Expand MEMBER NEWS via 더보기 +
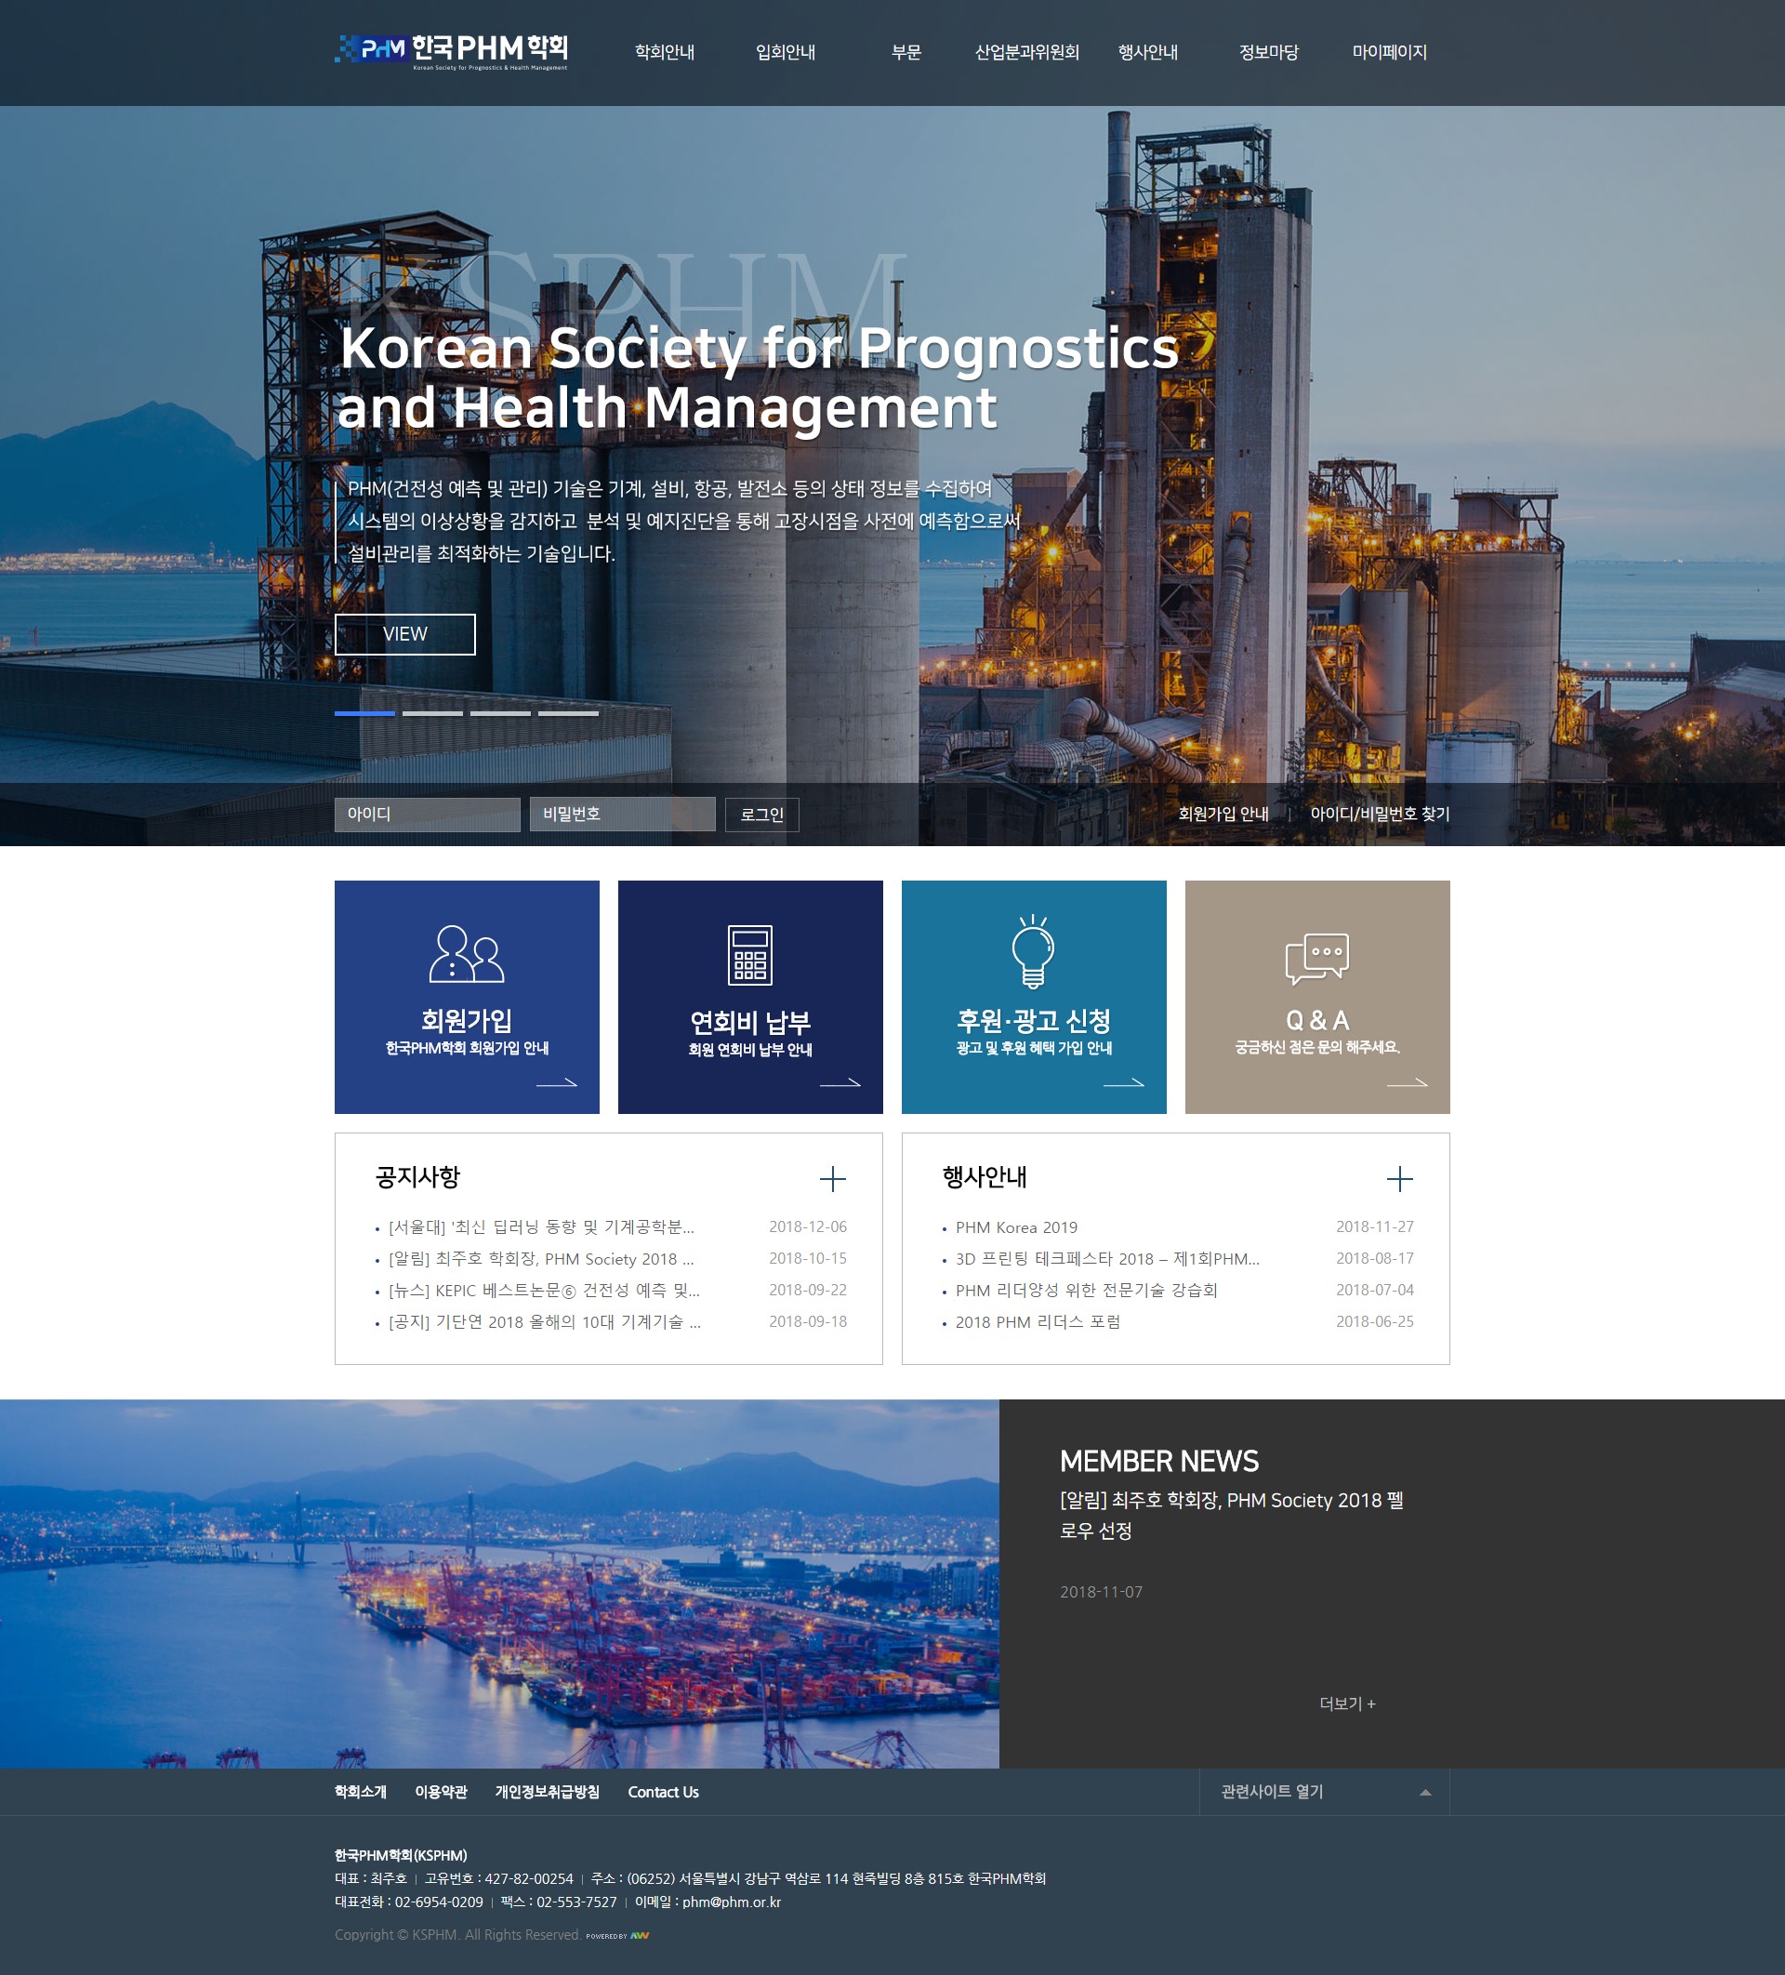The width and height of the screenshot is (1785, 1975). tap(1347, 1703)
